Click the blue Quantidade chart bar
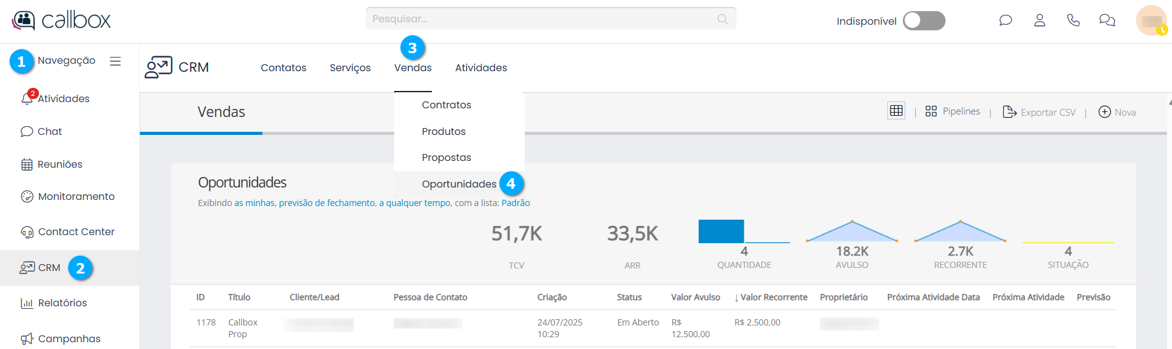Image resolution: width=1172 pixels, height=349 pixels. coord(721,231)
